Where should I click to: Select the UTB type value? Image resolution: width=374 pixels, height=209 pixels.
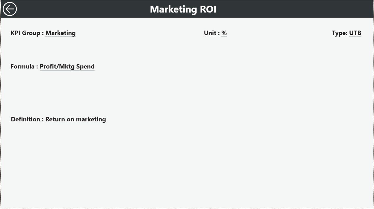click(354, 33)
